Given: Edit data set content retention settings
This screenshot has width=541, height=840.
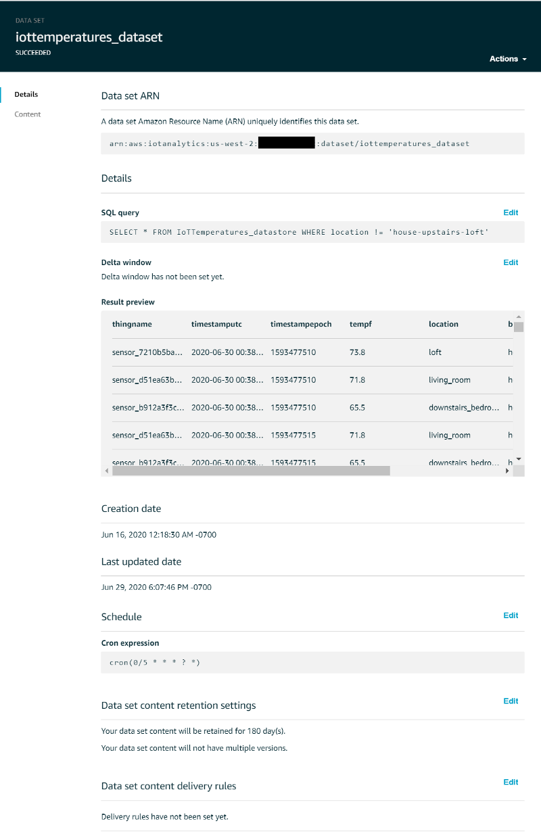Looking at the screenshot, I should coord(511,701).
